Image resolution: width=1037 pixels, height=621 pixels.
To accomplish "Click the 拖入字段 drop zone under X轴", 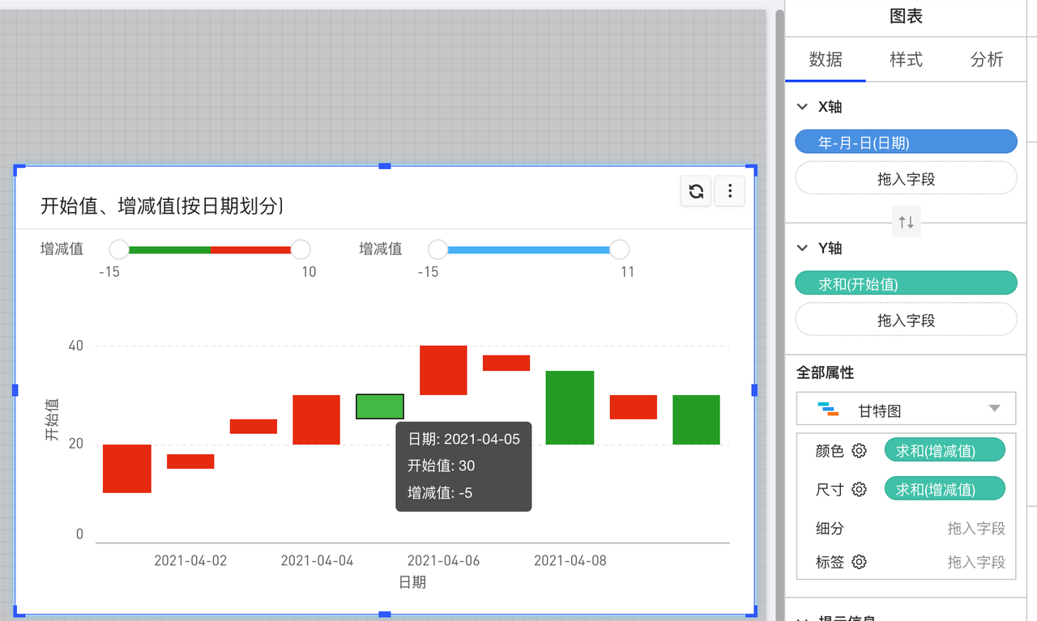I will [906, 179].
